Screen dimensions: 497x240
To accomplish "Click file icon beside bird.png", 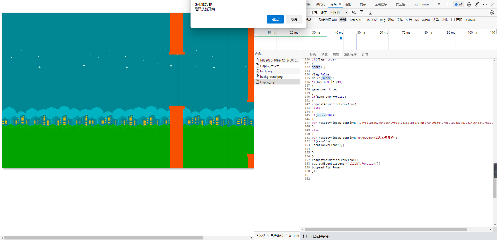I will (x=257, y=71).
